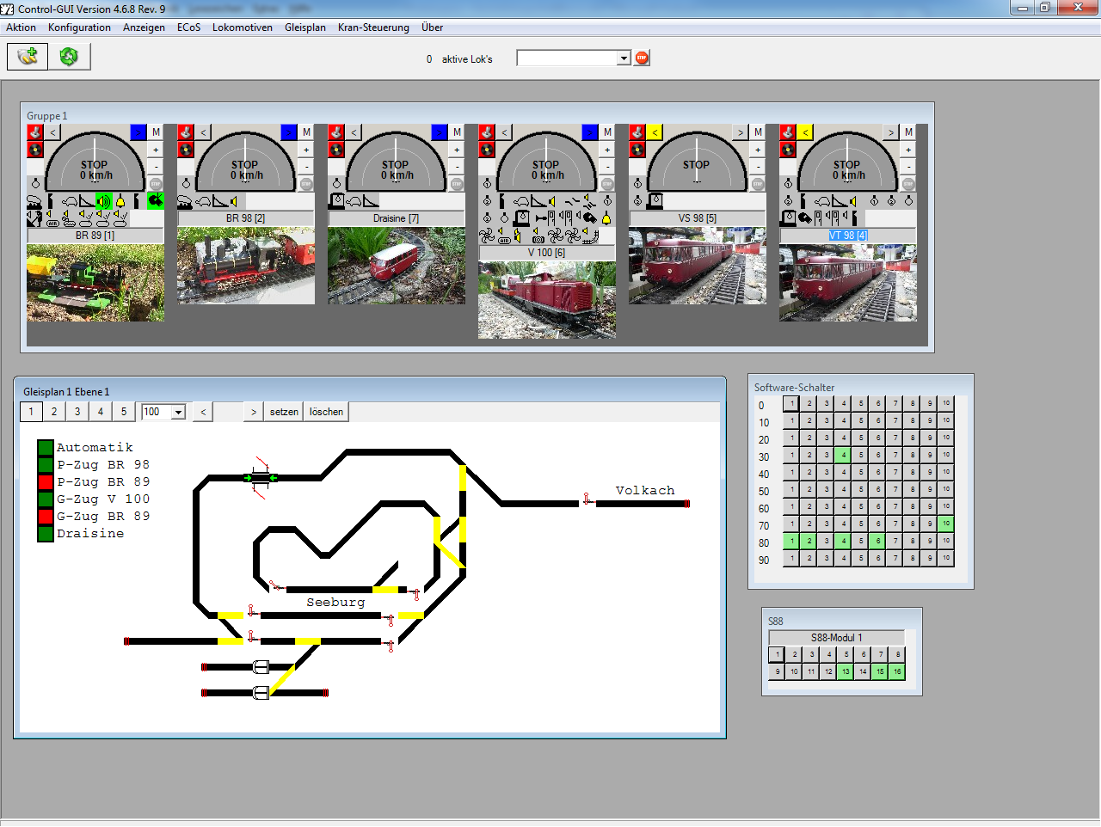Screen dimensions: 1101x827
Task: Click the yellow bell function icon on BR 89
Action: [120, 201]
